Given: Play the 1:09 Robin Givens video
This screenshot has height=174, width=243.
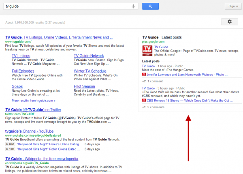Looking at the screenshot, I should tap(10, 149).
